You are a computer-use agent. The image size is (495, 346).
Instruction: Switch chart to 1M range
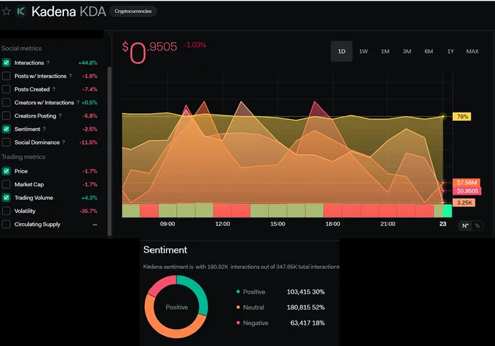pos(385,52)
